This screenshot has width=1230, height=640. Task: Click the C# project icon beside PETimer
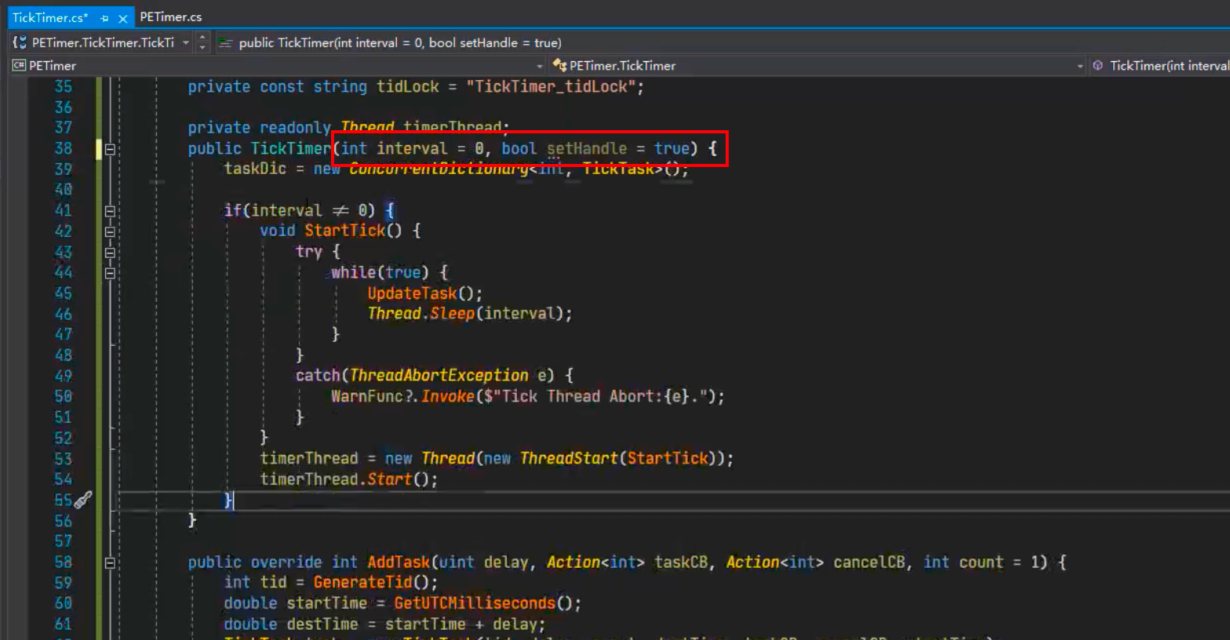click(19, 66)
